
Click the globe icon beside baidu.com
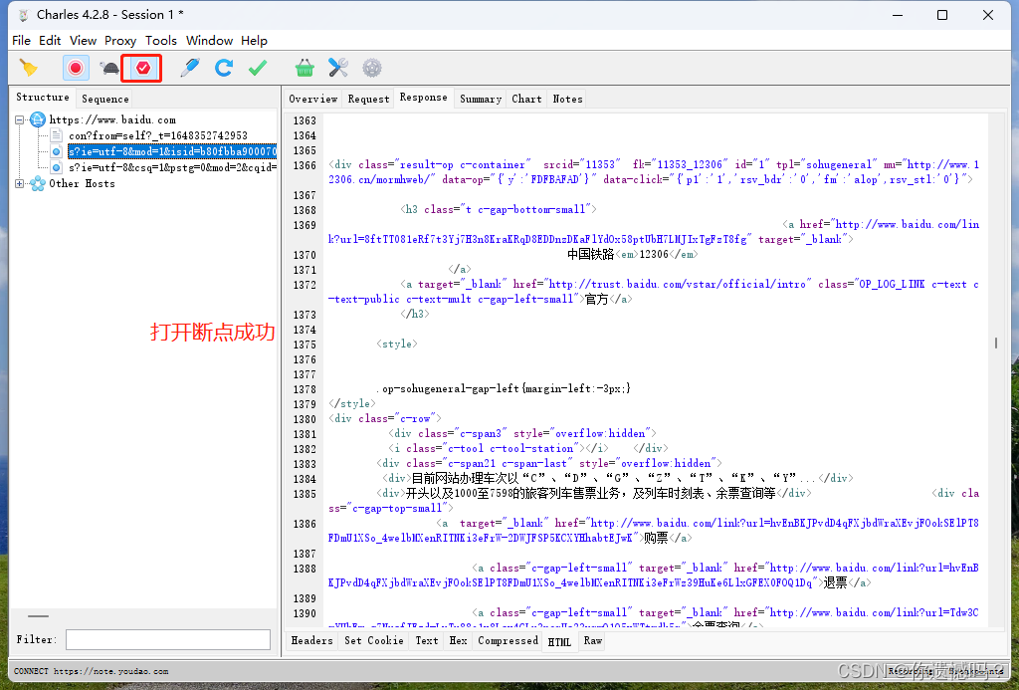coord(38,119)
